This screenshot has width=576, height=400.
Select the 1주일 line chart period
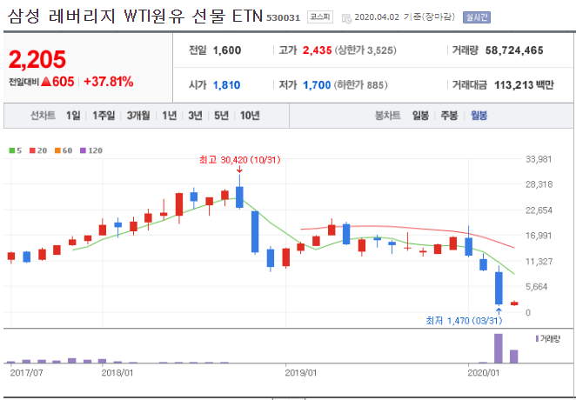tap(104, 116)
